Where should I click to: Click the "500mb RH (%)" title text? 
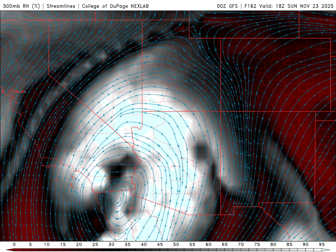[x=21, y=6]
